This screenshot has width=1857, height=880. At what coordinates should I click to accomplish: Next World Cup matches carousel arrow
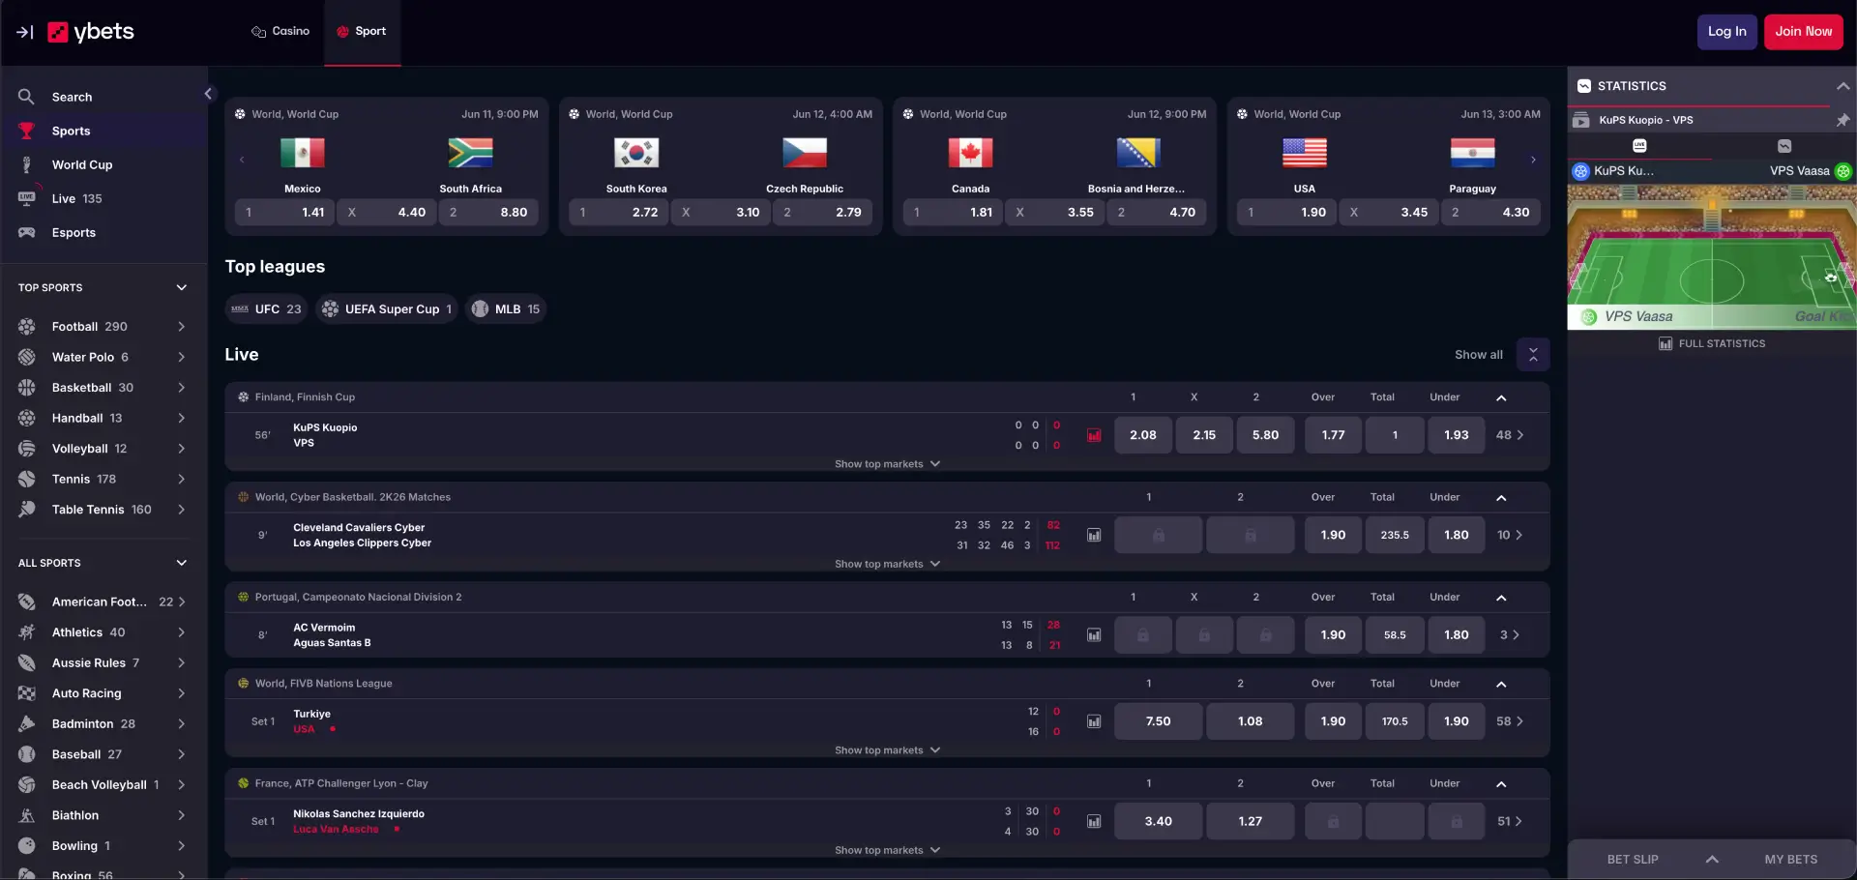pyautogui.click(x=1533, y=160)
